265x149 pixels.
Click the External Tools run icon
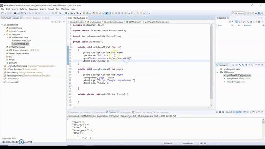coord(77,13)
